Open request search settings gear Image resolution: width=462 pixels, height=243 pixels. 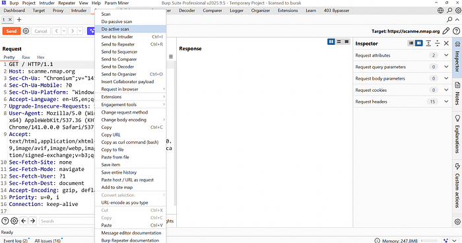pos(14,221)
